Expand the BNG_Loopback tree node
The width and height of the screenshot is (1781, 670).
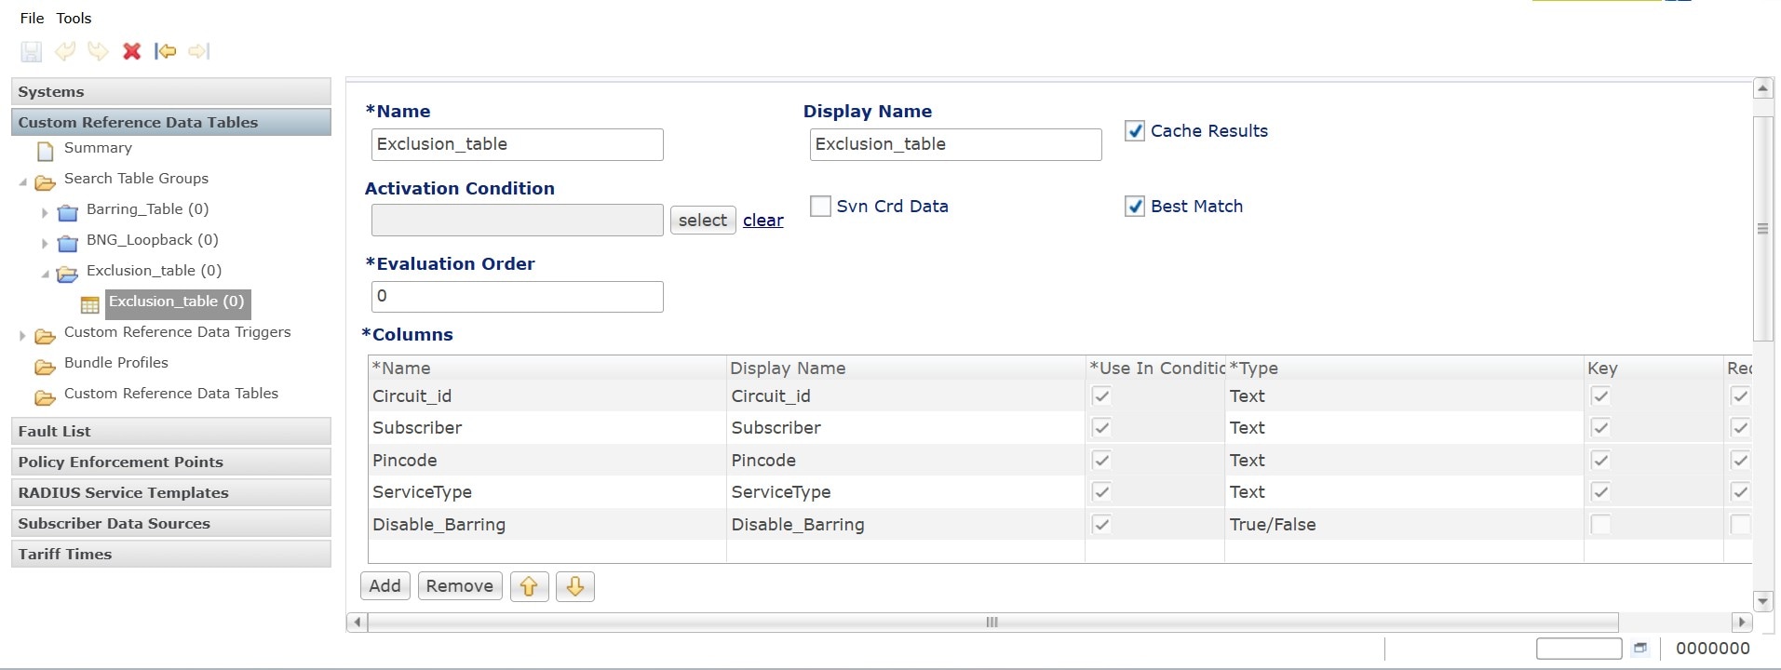coord(45,242)
